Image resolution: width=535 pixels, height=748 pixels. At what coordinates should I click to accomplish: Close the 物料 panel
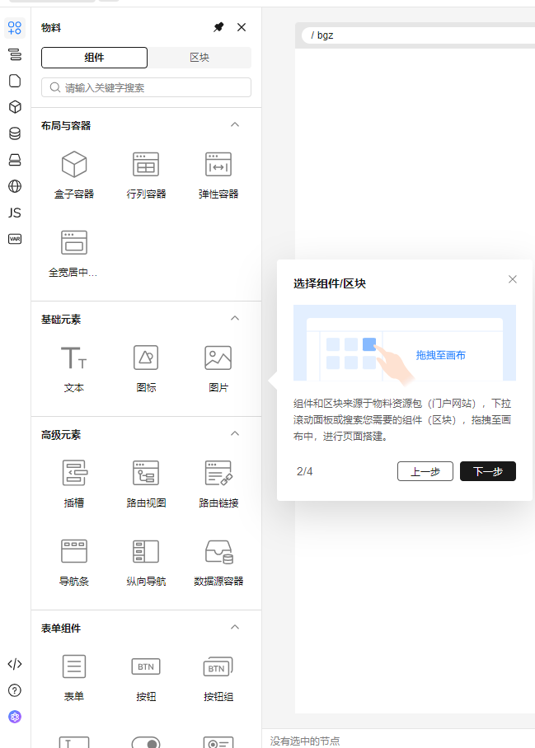click(242, 27)
